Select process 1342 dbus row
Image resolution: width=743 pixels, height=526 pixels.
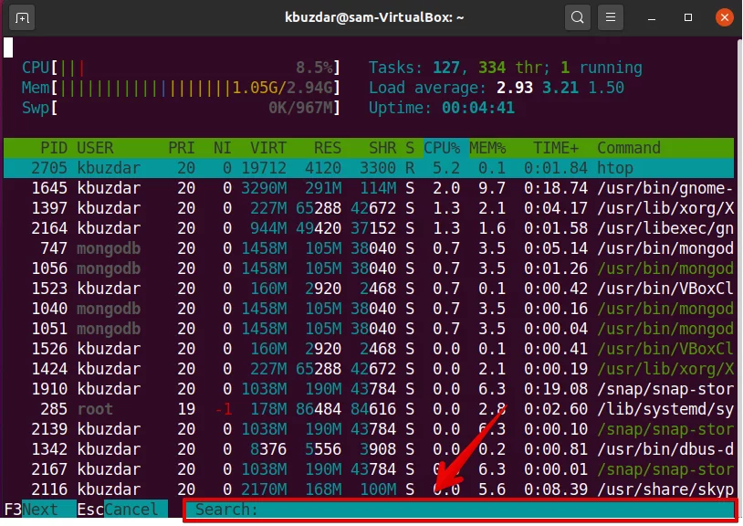point(369,449)
